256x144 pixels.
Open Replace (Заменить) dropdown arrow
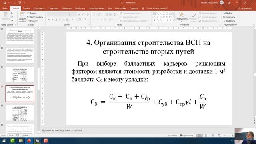(237, 17)
